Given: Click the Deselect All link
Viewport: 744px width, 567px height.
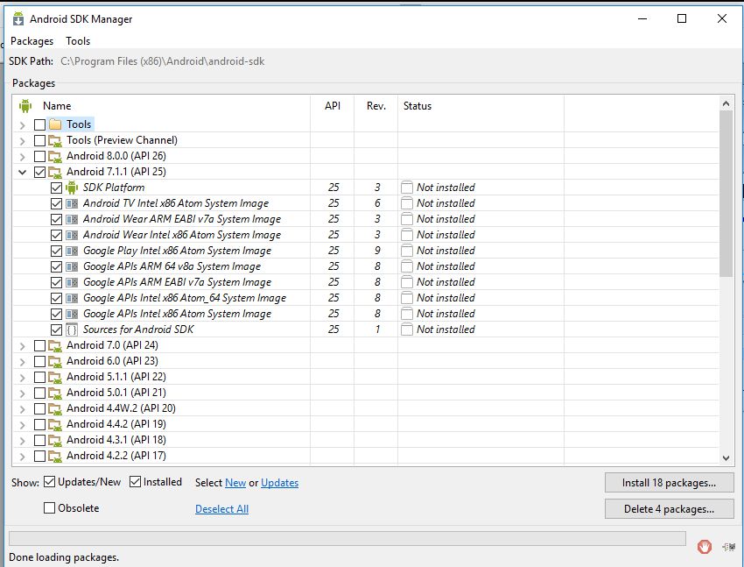Looking at the screenshot, I should pyautogui.click(x=221, y=509).
